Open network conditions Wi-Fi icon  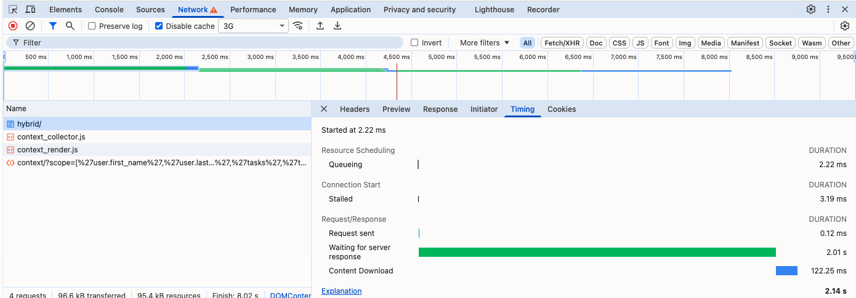tap(298, 26)
